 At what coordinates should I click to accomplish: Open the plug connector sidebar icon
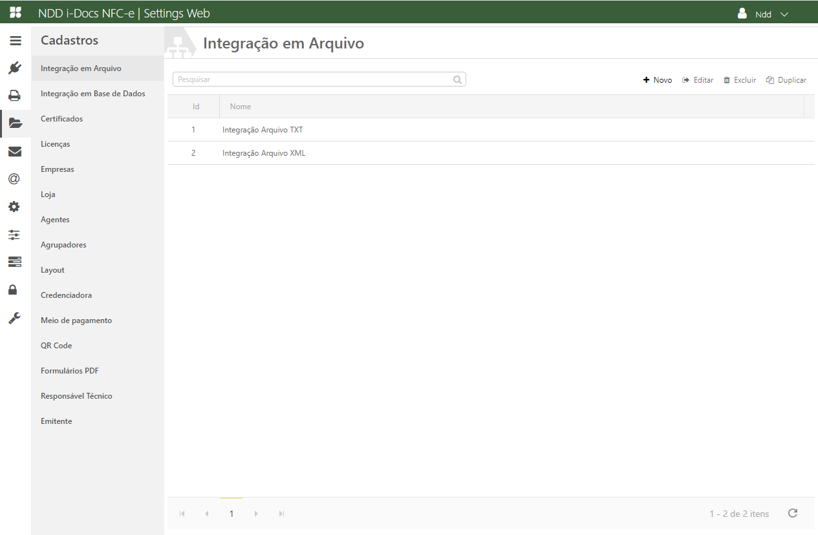coord(15,68)
